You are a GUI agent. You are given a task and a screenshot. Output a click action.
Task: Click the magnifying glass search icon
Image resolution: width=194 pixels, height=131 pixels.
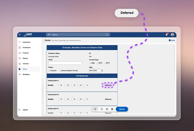pos(107,35)
